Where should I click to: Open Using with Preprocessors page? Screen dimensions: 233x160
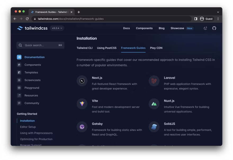[x=36, y=133]
